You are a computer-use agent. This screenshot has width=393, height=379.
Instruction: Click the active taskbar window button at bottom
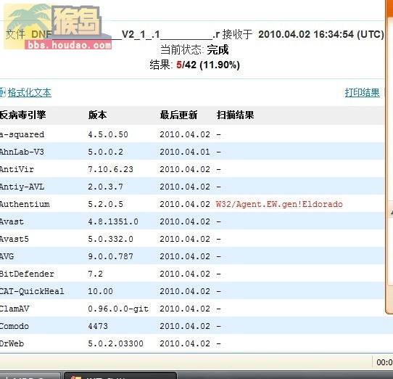[120, 376]
